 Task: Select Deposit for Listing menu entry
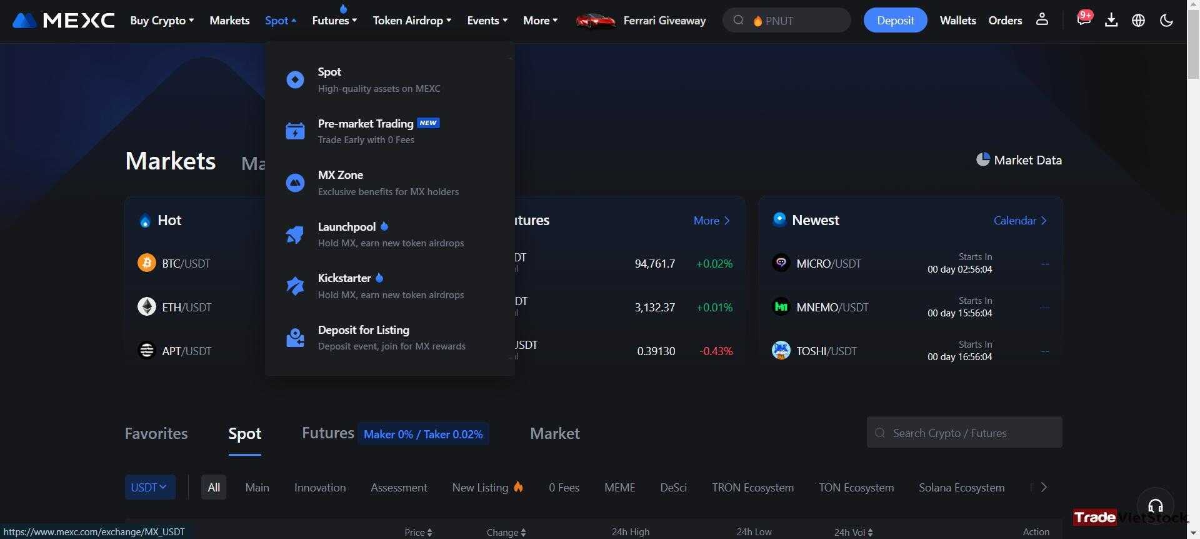(x=390, y=338)
